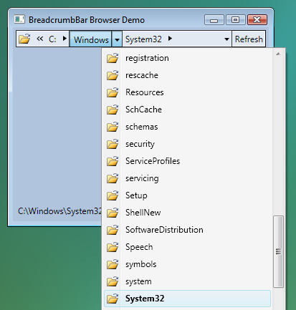The image size is (296, 310).
Task: Expand the arrow after System32 breadcrumb
Action: [x=170, y=39]
